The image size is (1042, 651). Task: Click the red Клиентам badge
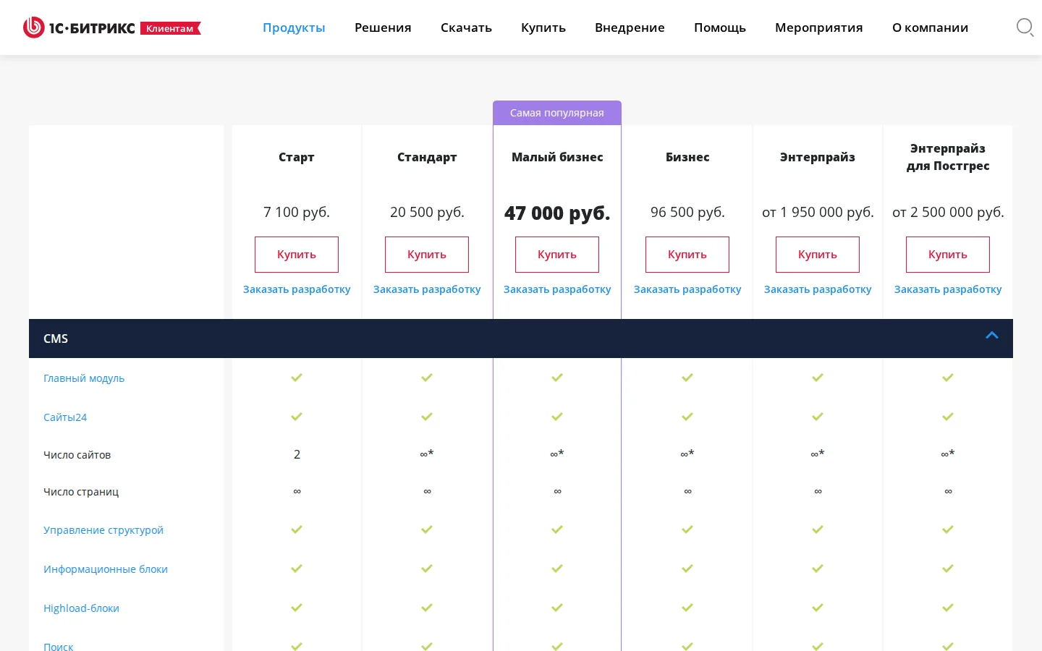tap(170, 28)
